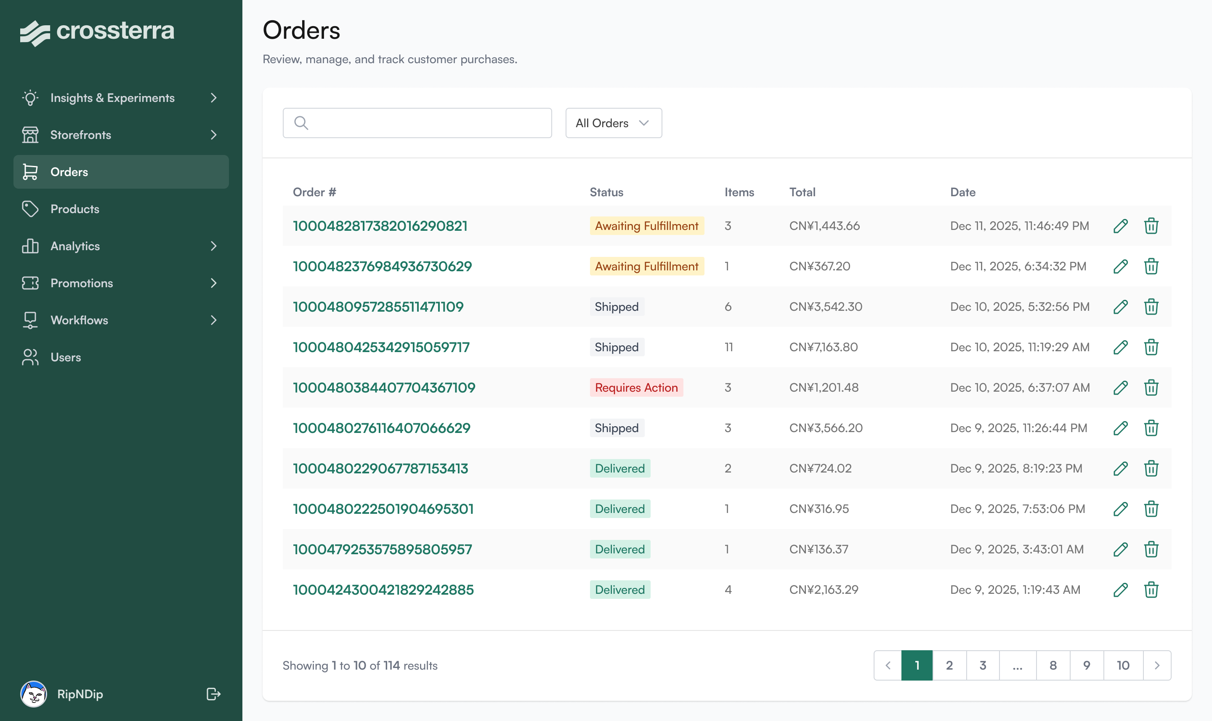Click the logout icon next to RipNDip
1212x721 pixels.
tap(213, 694)
